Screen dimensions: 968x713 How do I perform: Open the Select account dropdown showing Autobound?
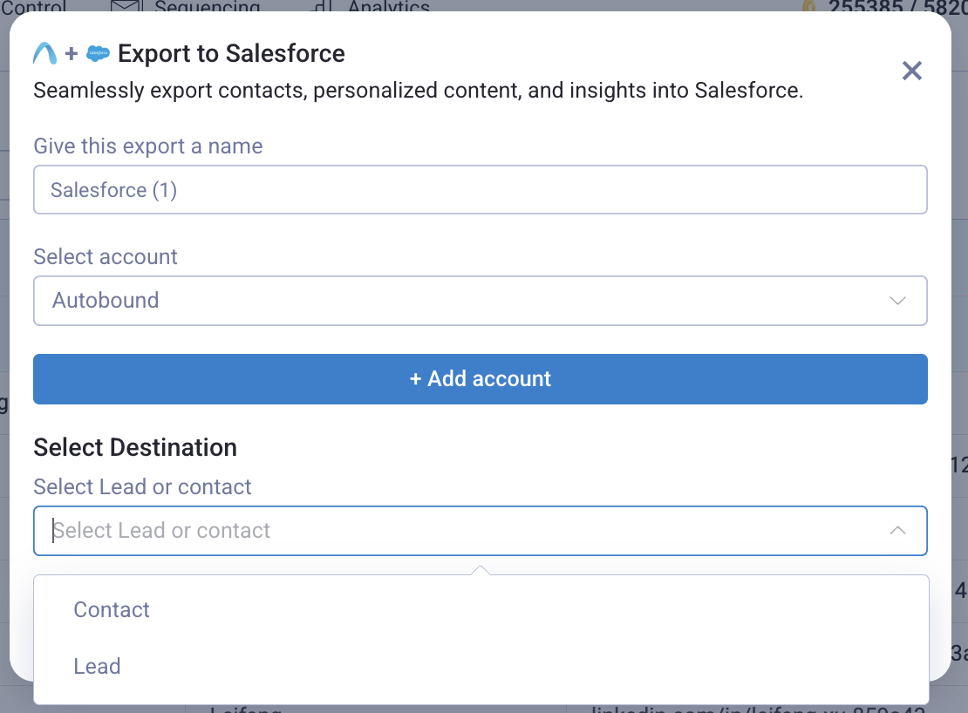[x=481, y=301]
